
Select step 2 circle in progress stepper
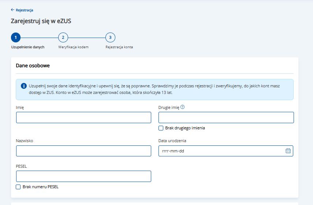pyautogui.click(x=63, y=37)
